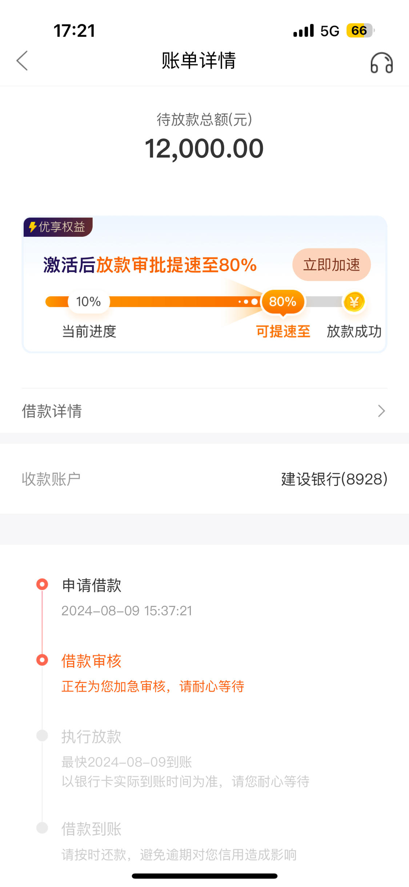The width and height of the screenshot is (409, 887).
Task: Select the 建设银行(8928) receiving account
Action: tap(334, 479)
